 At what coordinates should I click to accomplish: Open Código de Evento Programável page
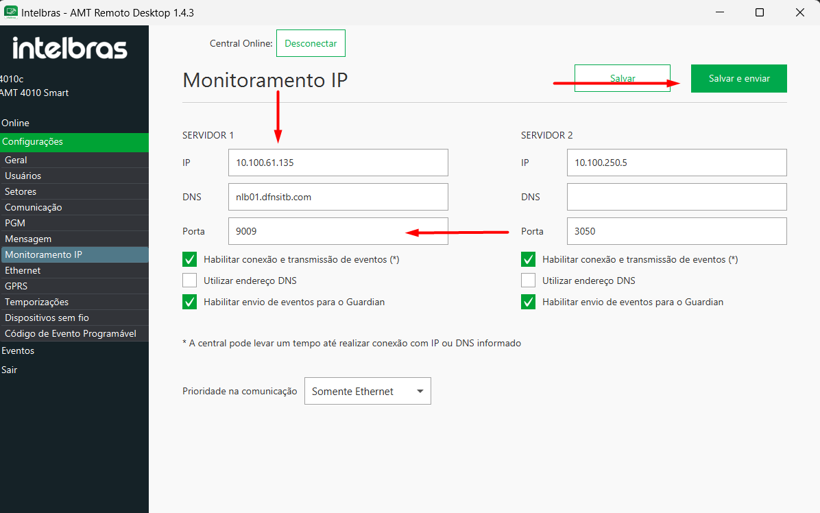tap(74, 333)
